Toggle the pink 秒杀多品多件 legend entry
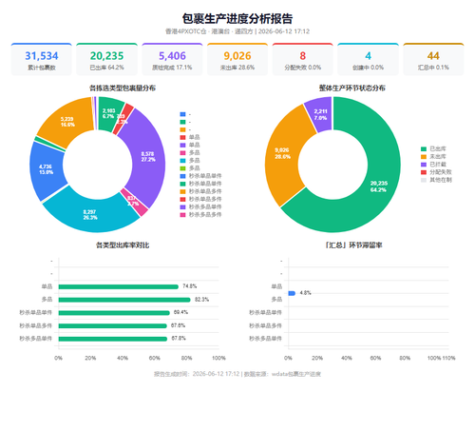The height and width of the screenshot is (431, 475). 200,215
